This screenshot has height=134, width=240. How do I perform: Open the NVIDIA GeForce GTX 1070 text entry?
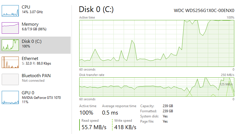41,97
